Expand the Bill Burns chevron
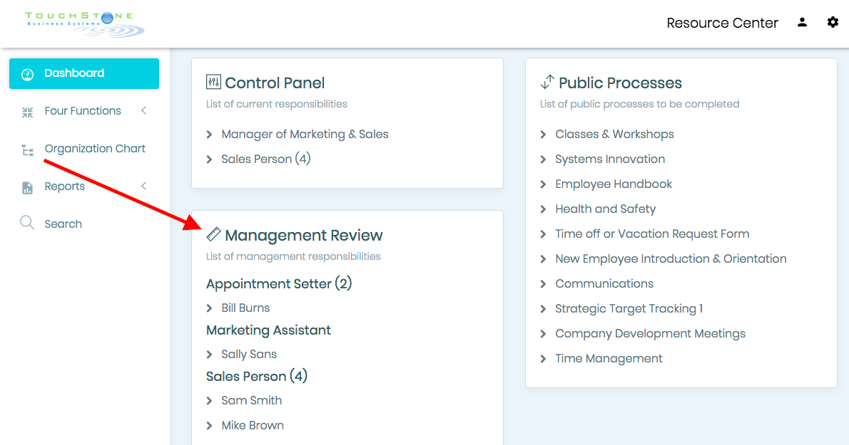 (210, 308)
